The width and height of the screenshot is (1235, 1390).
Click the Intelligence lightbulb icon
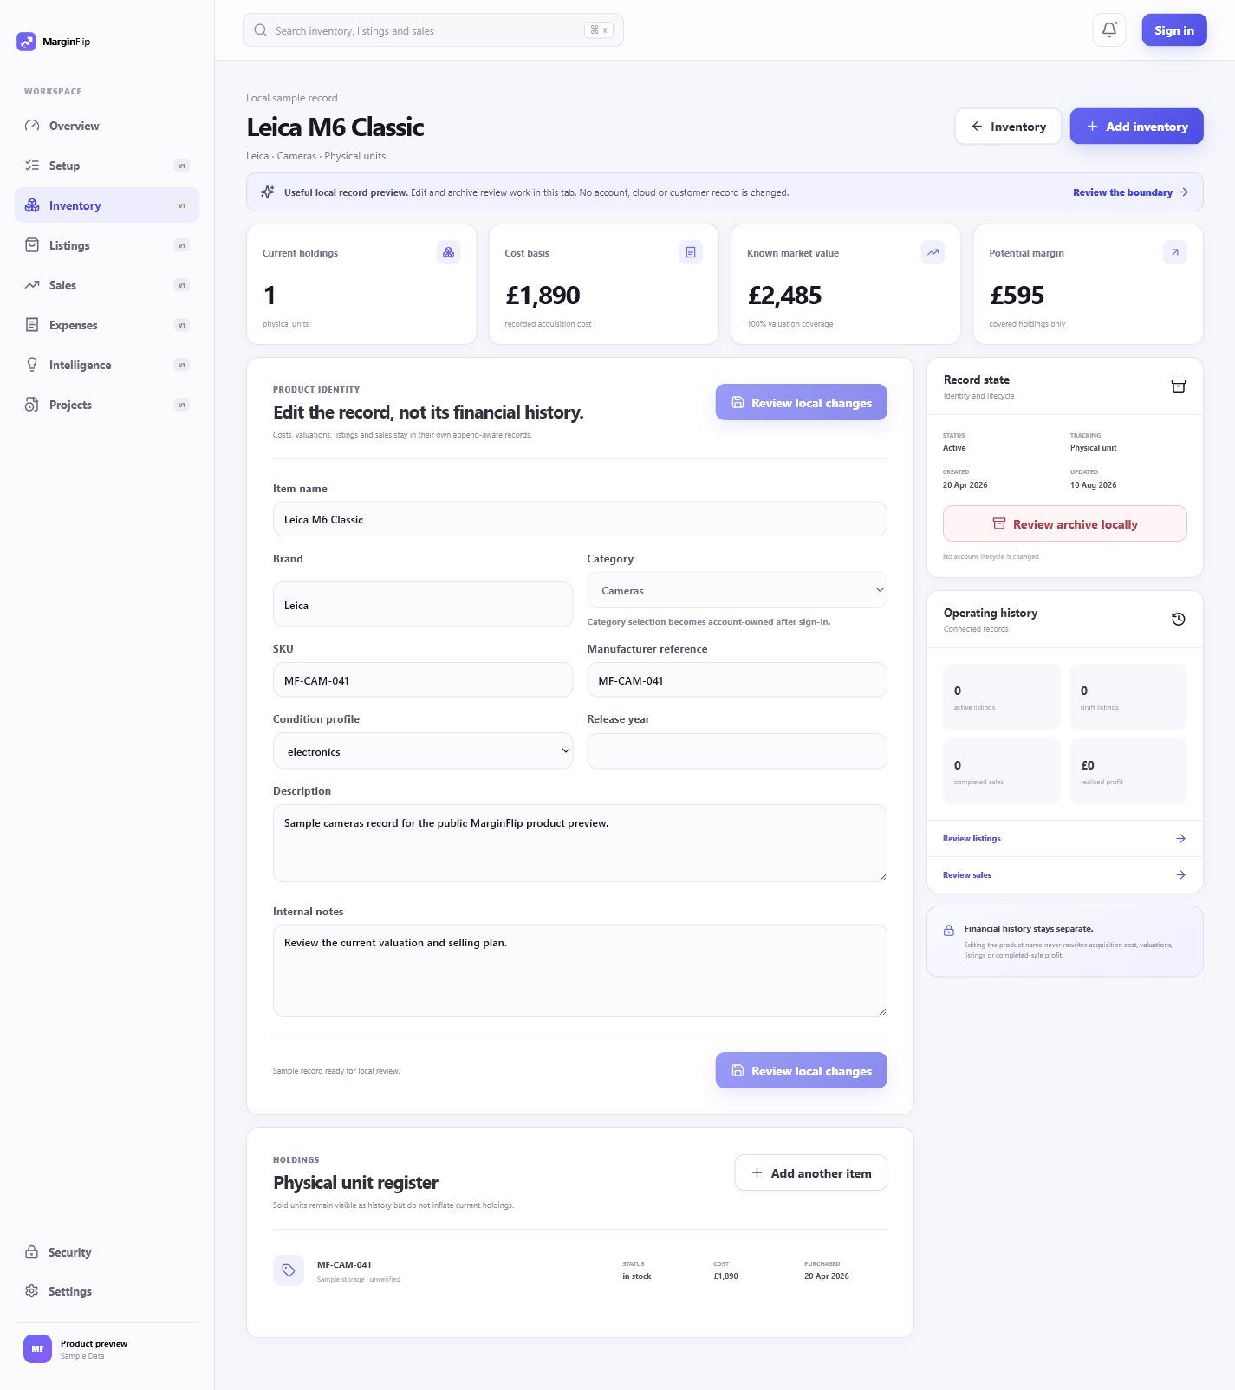pyautogui.click(x=32, y=365)
